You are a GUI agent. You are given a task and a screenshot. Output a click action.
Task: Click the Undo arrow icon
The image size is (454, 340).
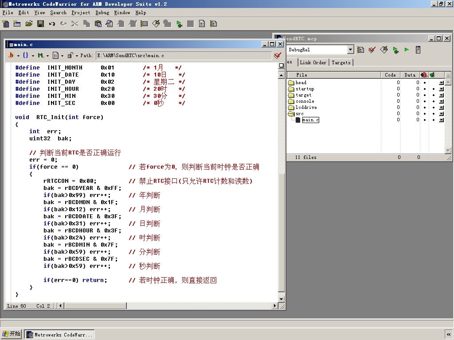point(52,24)
